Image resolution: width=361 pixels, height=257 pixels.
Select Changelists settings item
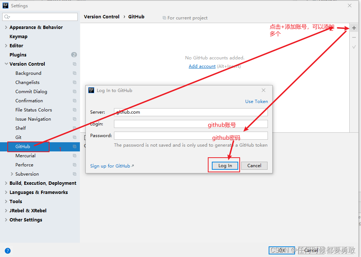(27, 82)
